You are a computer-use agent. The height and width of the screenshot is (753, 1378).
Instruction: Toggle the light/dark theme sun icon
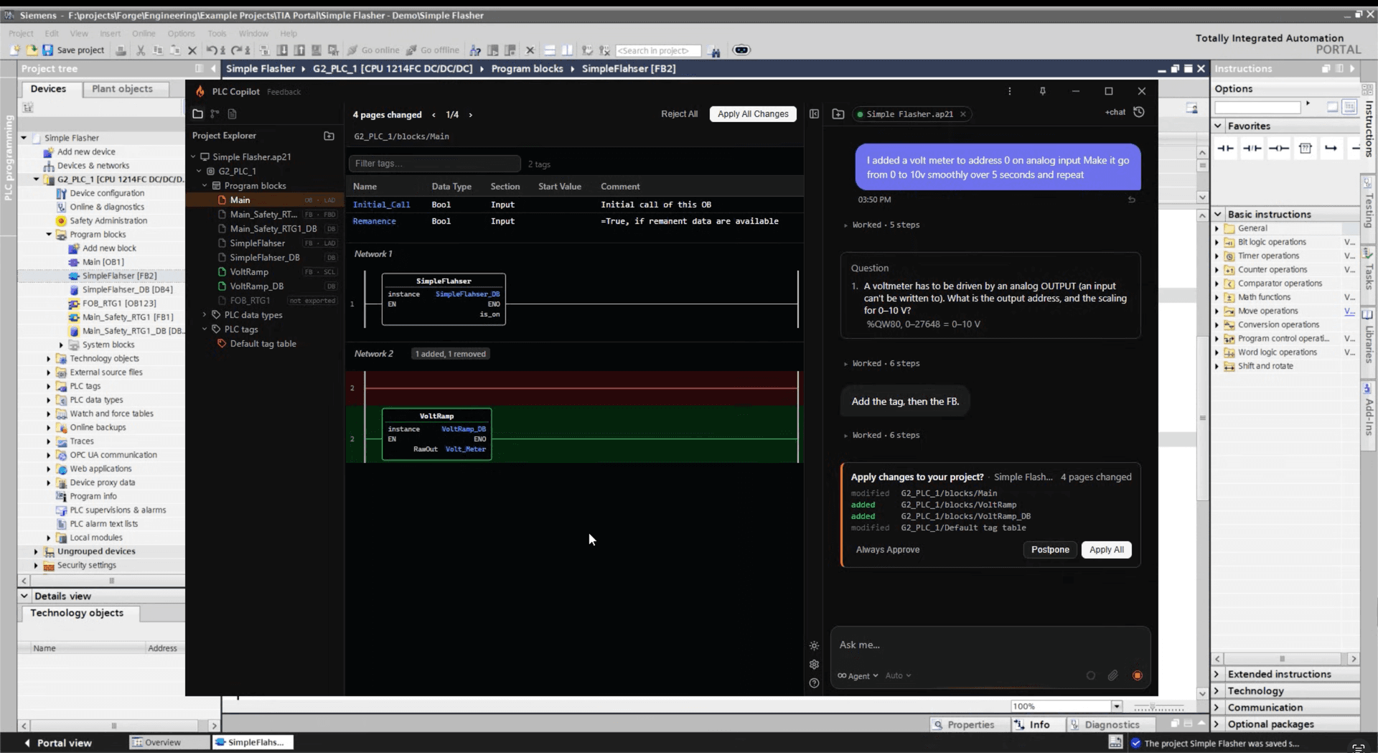point(814,646)
